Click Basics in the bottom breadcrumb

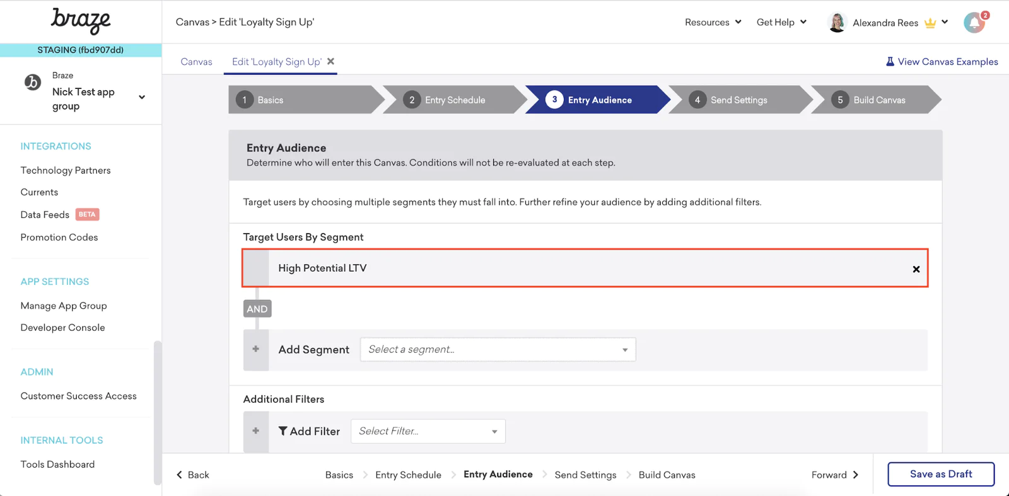[x=339, y=475]
